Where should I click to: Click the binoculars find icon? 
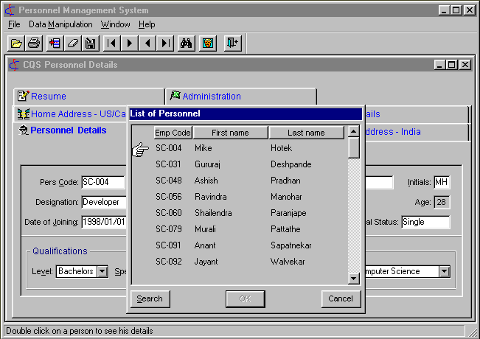click(187, 43)
